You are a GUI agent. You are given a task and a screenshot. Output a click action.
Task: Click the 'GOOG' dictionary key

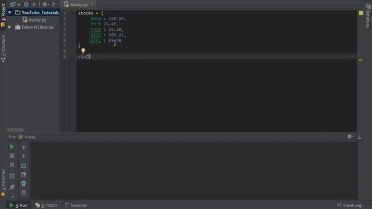96,19
